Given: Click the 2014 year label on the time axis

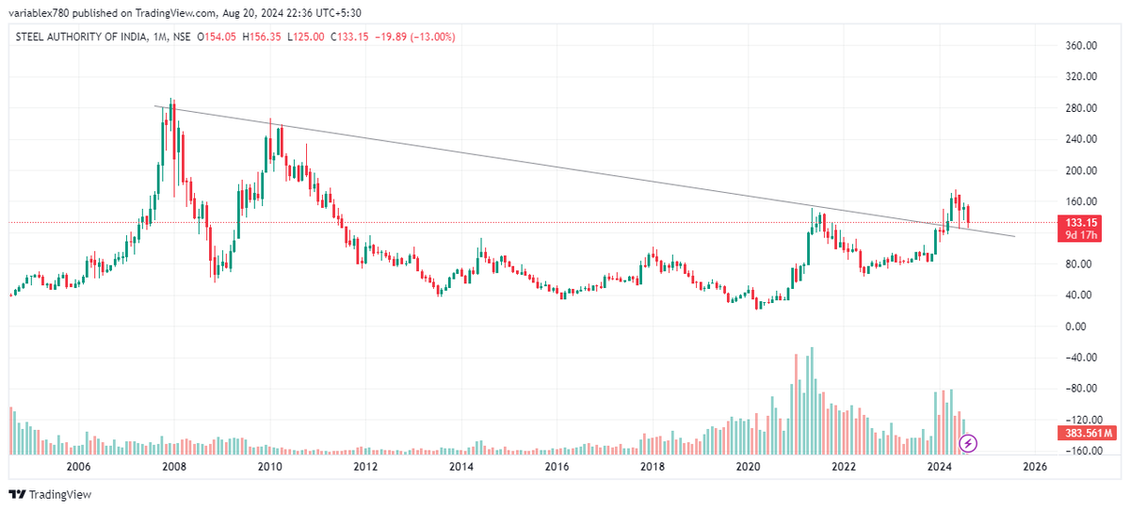Looking at the screenshot, I should pyautogui.click(x=460, y=467).
